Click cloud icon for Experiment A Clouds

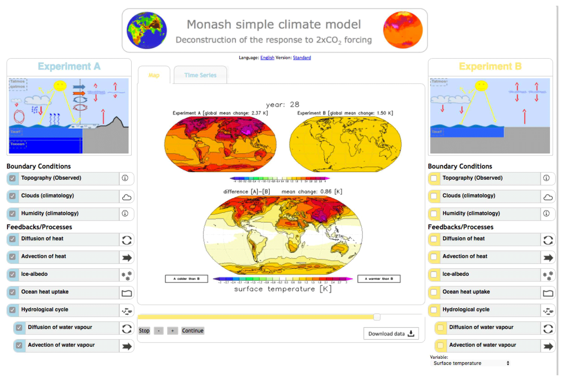coord(126,197)
